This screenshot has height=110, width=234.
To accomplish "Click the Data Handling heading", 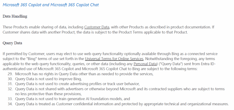I will click(15, 16).
